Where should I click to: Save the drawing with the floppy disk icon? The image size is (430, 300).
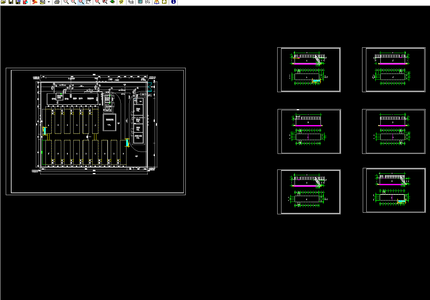[x=11, y=2]
